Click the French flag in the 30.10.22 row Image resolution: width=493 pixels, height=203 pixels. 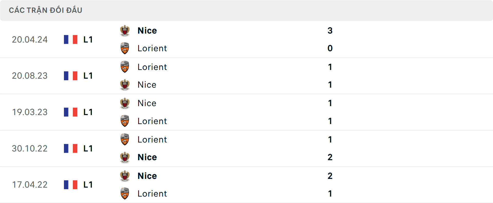70,148
